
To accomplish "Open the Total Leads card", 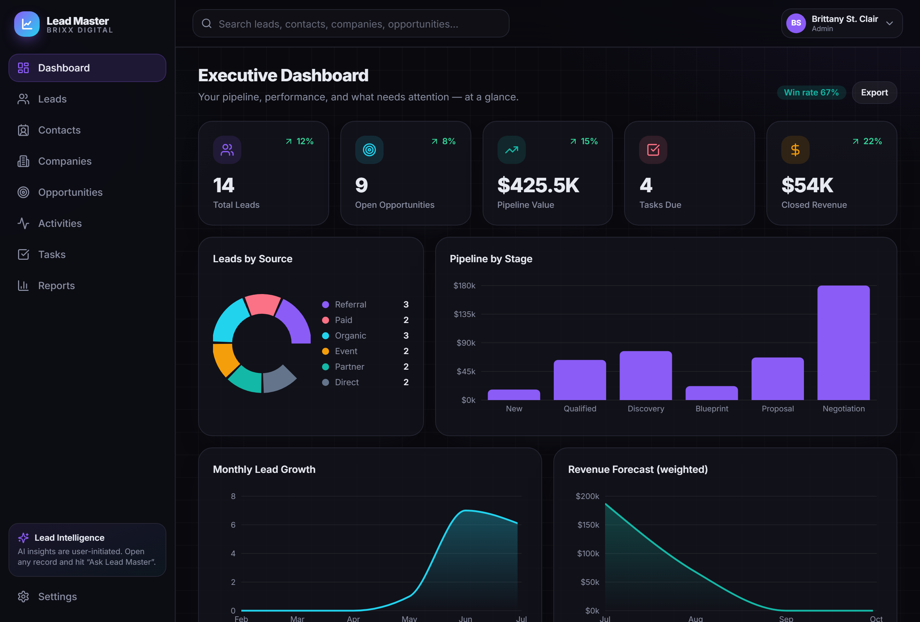I will click(x=263, y=173).
